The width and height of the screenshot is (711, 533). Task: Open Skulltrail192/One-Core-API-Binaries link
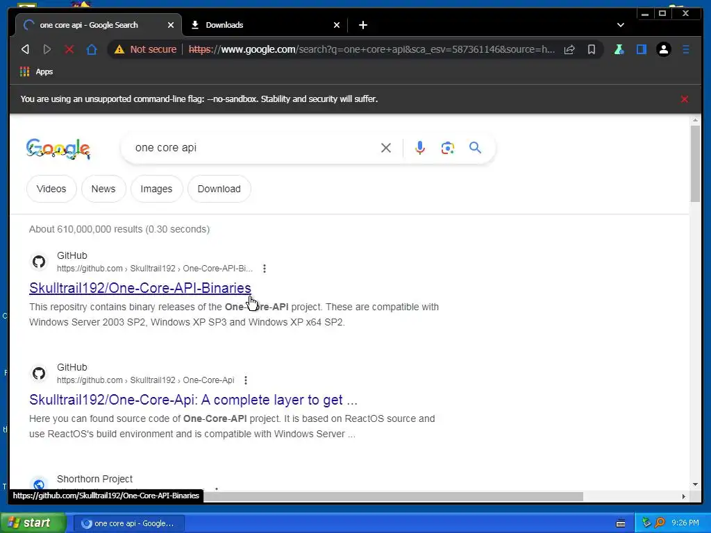click(140, 288)
